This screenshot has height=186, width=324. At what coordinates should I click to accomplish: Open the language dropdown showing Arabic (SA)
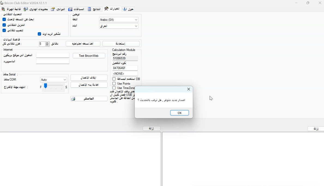click(x=119, y=20)
